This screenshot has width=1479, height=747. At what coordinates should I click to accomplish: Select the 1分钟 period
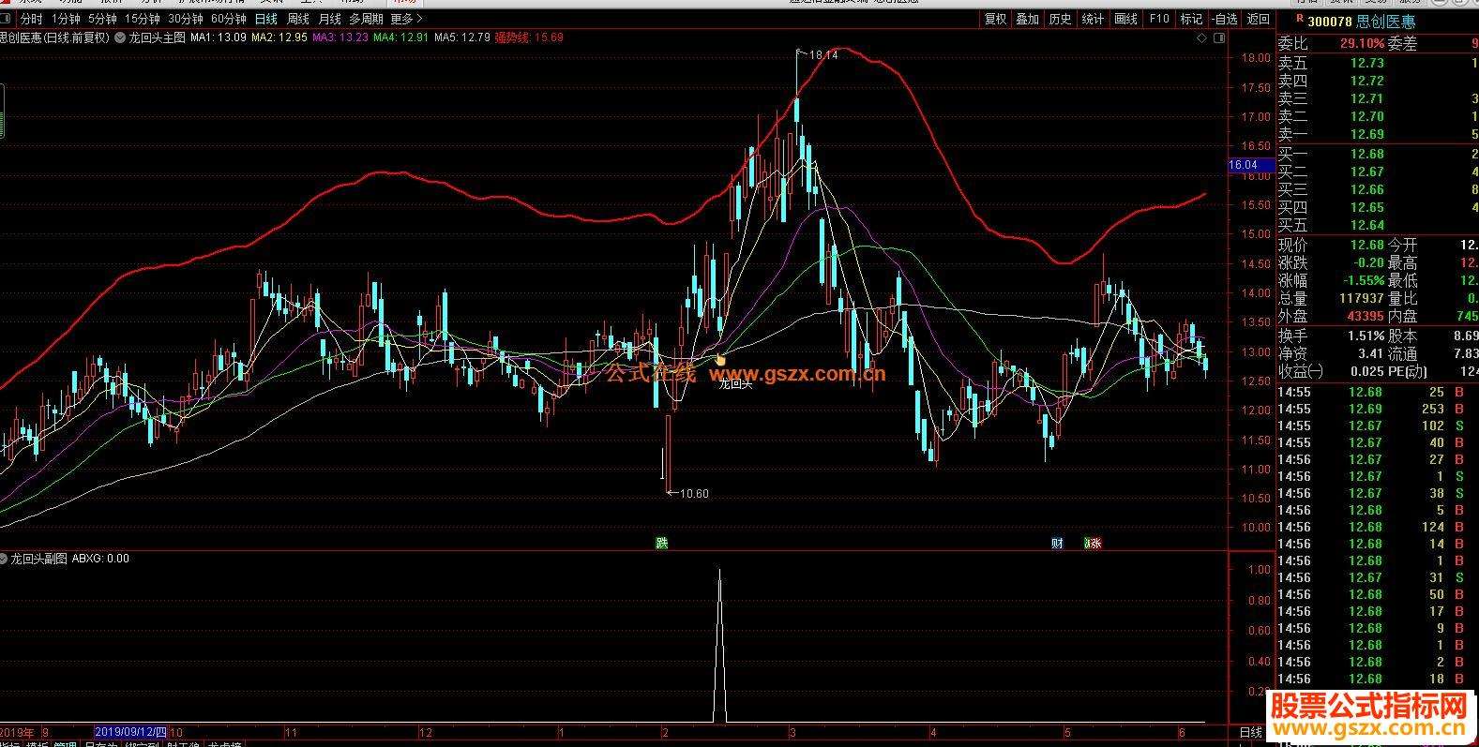(66, 19)
